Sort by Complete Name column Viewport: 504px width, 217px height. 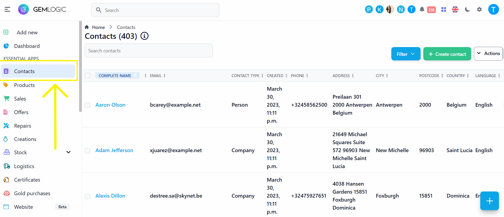click(117, 76)
